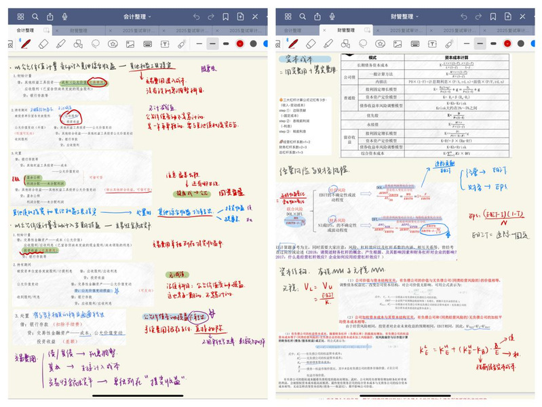Choose thin stroke width in left toolbar
542x407 pixels.
click(x=199, y=44)
